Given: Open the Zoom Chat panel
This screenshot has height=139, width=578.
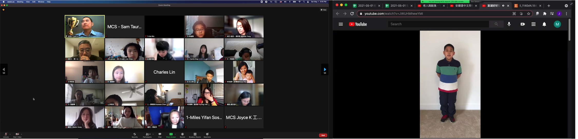Looking at the screenshot, I should [x=160, y=135].
